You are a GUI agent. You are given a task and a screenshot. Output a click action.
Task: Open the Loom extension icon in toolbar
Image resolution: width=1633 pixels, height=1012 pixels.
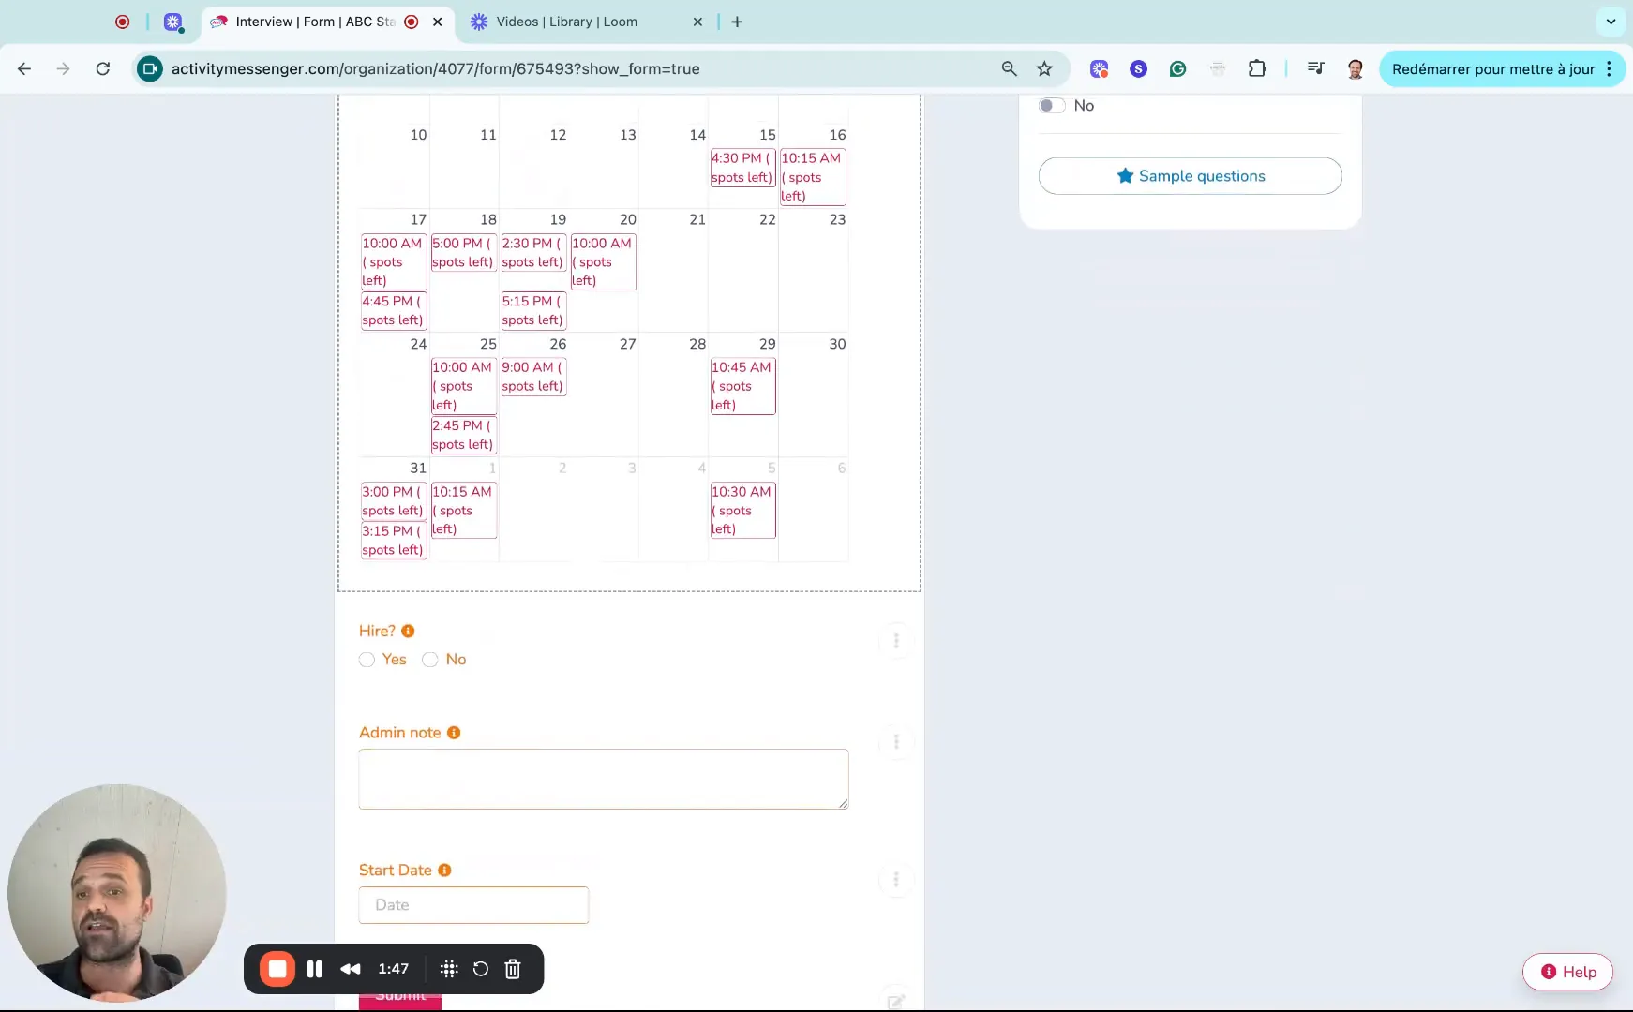click(x=1099, y=68)
